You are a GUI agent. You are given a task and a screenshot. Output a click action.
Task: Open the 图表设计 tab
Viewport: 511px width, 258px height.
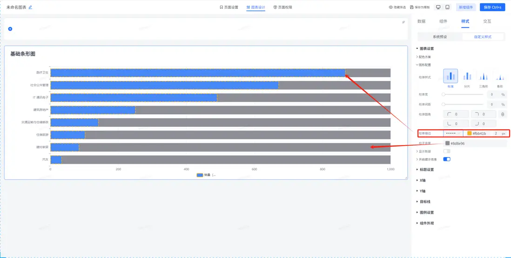256,7
